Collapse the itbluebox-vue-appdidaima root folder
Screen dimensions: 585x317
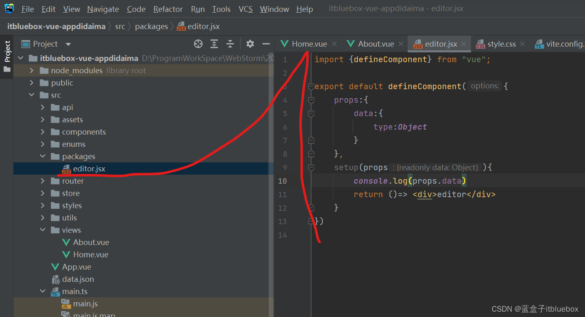(21, 58)
